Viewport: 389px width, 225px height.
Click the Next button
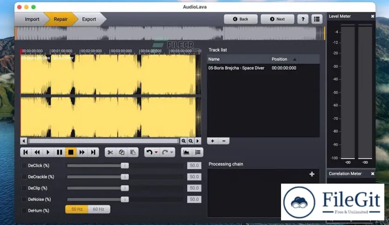[x=277, y=19]
